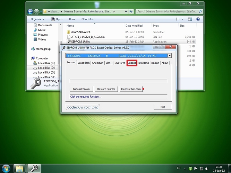This screenshot has height=173, width=231.
Task: Click the Back arrow in Explorer window
Action: click(30, 11)
